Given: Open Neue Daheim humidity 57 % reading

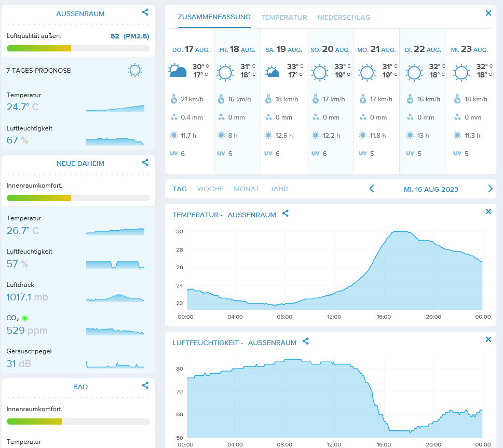Looking at the screenshot, I should (17, 263).
